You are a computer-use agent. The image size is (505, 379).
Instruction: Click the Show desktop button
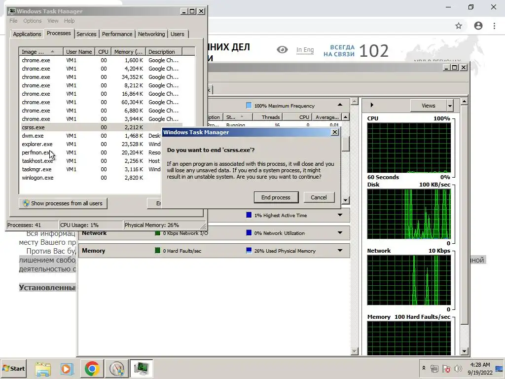click(500, 369)
